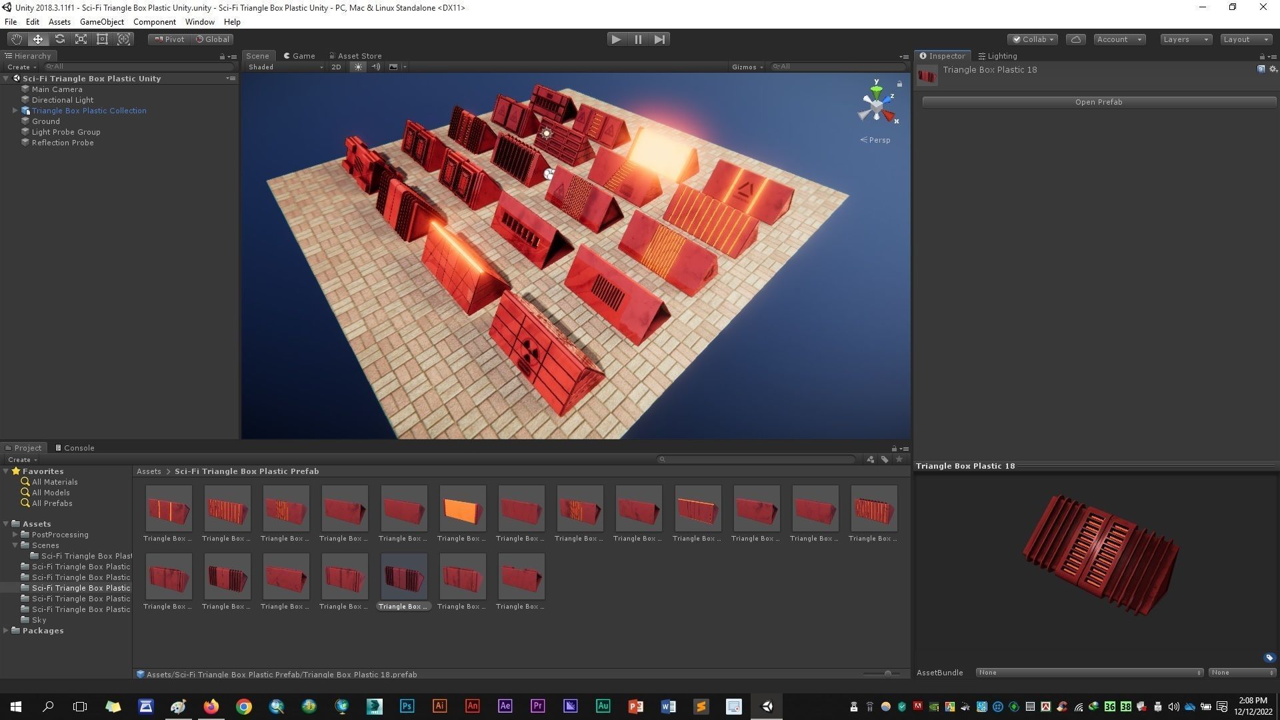Image resolution: width=1280 pixels, height=720 pixels.
Task: Open the cloud Services icon
Action: click(1075, 39)
